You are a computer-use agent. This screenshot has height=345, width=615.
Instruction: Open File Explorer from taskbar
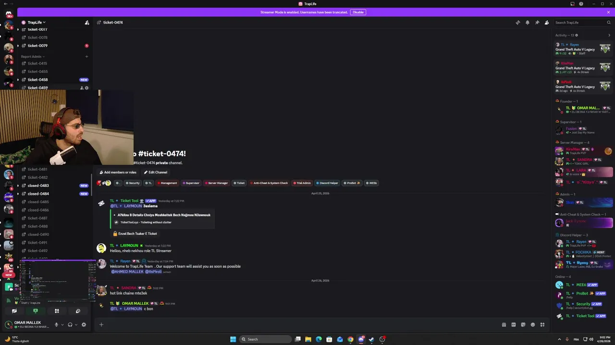click(x=308, y=339)
